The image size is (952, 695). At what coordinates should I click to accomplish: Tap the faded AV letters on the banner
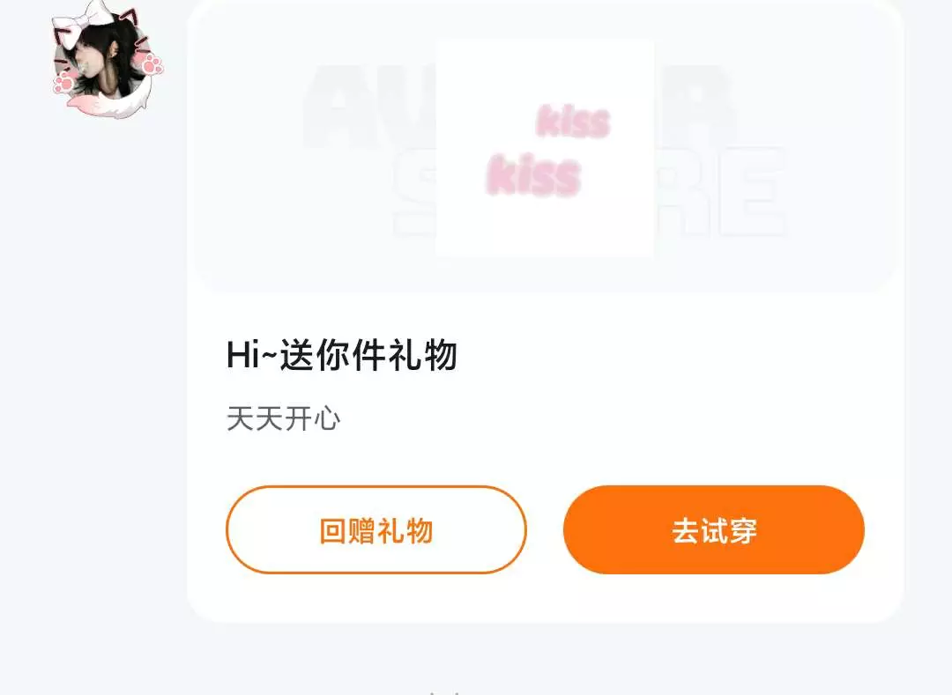pyautogui.click(x=370, y=106)
